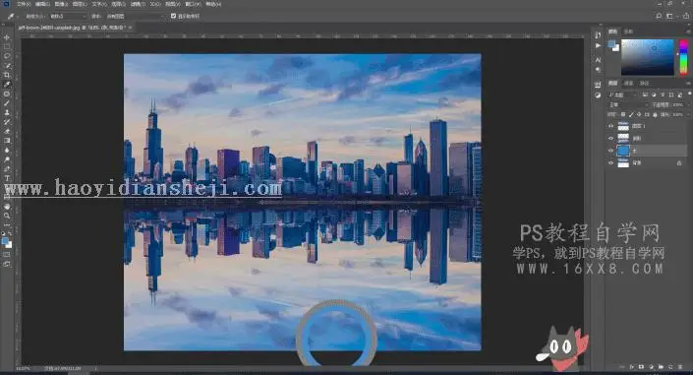This screenshot has width=693, height=375.
Task: Select the Zoom magnifier tool
Action: click(7, 217)
